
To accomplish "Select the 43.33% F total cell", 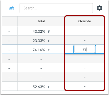I will click(x=41, y=31).
